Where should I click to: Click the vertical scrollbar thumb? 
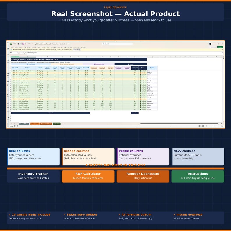[x=223, y=58]
